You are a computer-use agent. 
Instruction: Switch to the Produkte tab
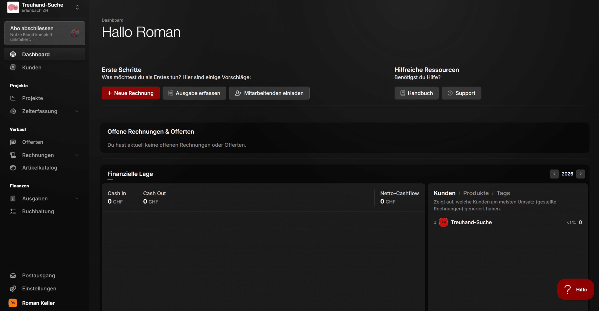(476, 193)
